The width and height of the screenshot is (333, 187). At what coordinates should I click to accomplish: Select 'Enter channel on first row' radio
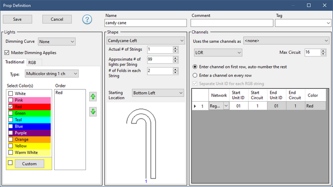tap(195, 66)
